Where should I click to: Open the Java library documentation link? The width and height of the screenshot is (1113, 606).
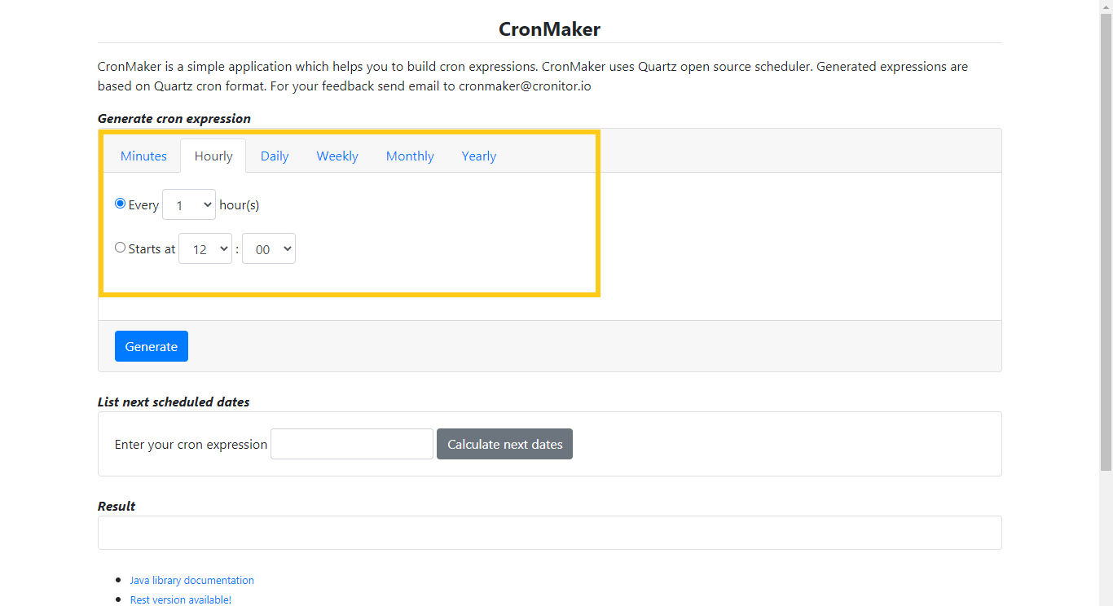[191, 580]
